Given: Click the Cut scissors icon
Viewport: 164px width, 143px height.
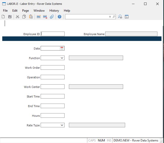Looking at the screenshot, I should tap(17, 17).
